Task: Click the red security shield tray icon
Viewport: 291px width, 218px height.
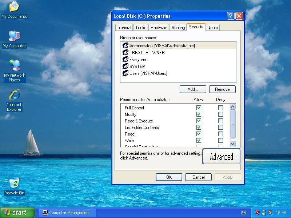Action: (x=257, y=213)
